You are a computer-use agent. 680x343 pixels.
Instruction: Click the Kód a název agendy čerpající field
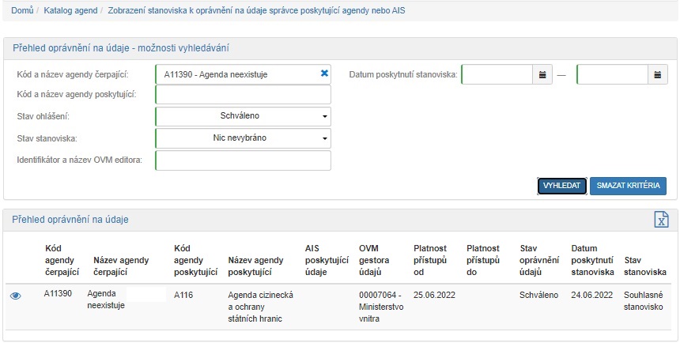(236, 74)
